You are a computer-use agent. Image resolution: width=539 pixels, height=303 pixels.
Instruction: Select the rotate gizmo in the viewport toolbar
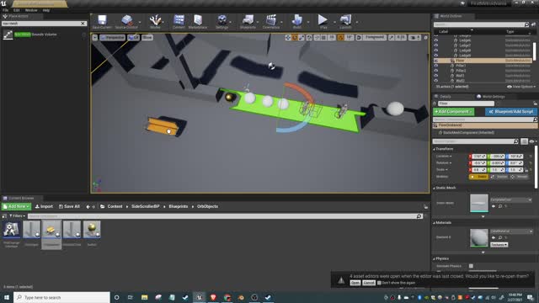295,37
